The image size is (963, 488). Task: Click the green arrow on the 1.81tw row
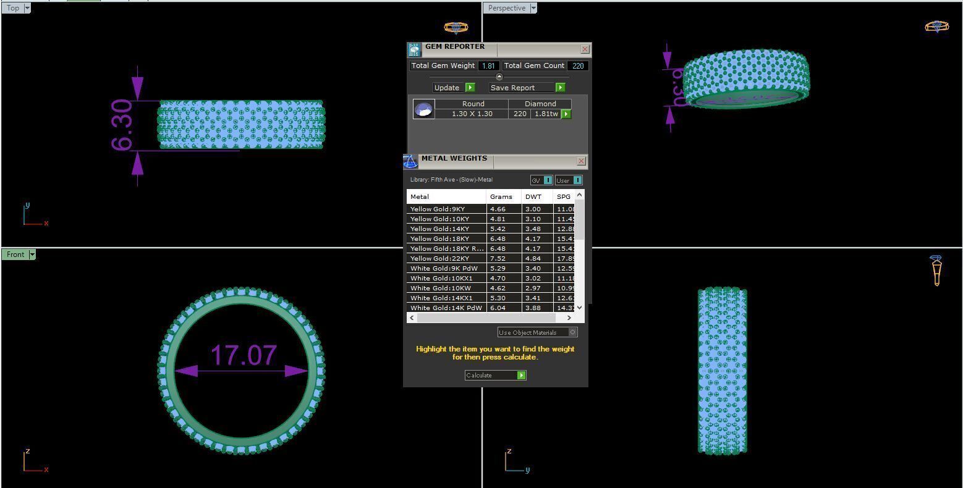pyautogui.click(x=566, y=114)
